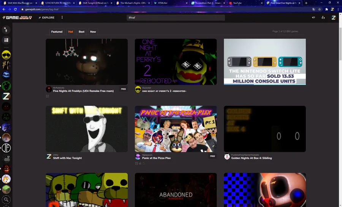Bookmark this page with star icon
342x207 pixels.
point(320,9)
